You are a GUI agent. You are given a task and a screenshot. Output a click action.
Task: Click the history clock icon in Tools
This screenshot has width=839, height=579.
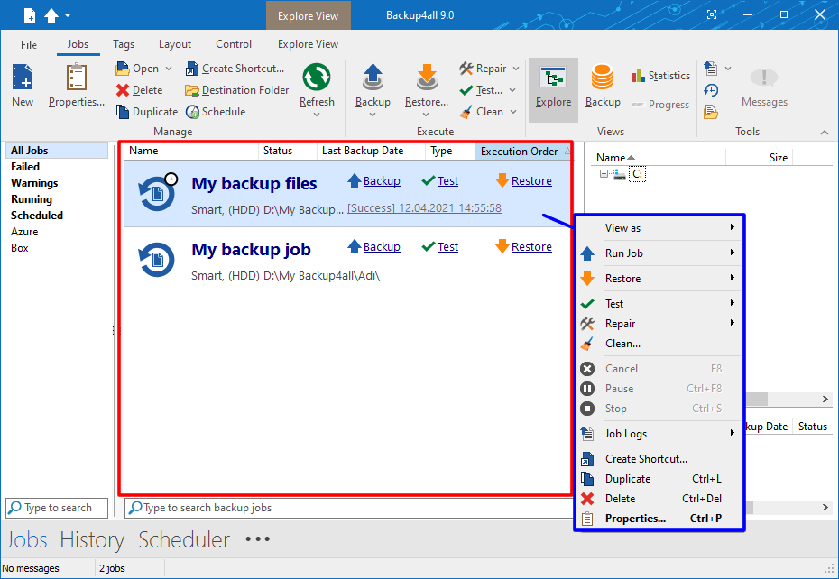(x=711, y=90)
